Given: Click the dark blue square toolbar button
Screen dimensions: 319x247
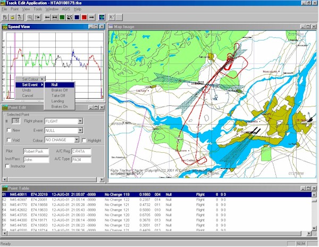Looking at the screenshot, I should click(77, 18).
